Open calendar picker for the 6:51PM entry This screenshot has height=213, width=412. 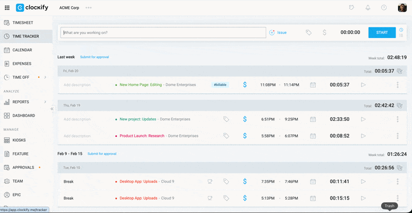tap(313, 119)
